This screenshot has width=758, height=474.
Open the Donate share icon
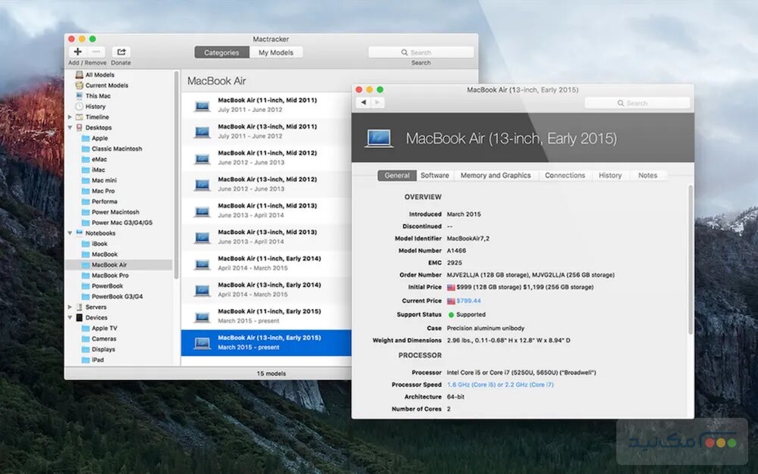(x=121, y=50)
